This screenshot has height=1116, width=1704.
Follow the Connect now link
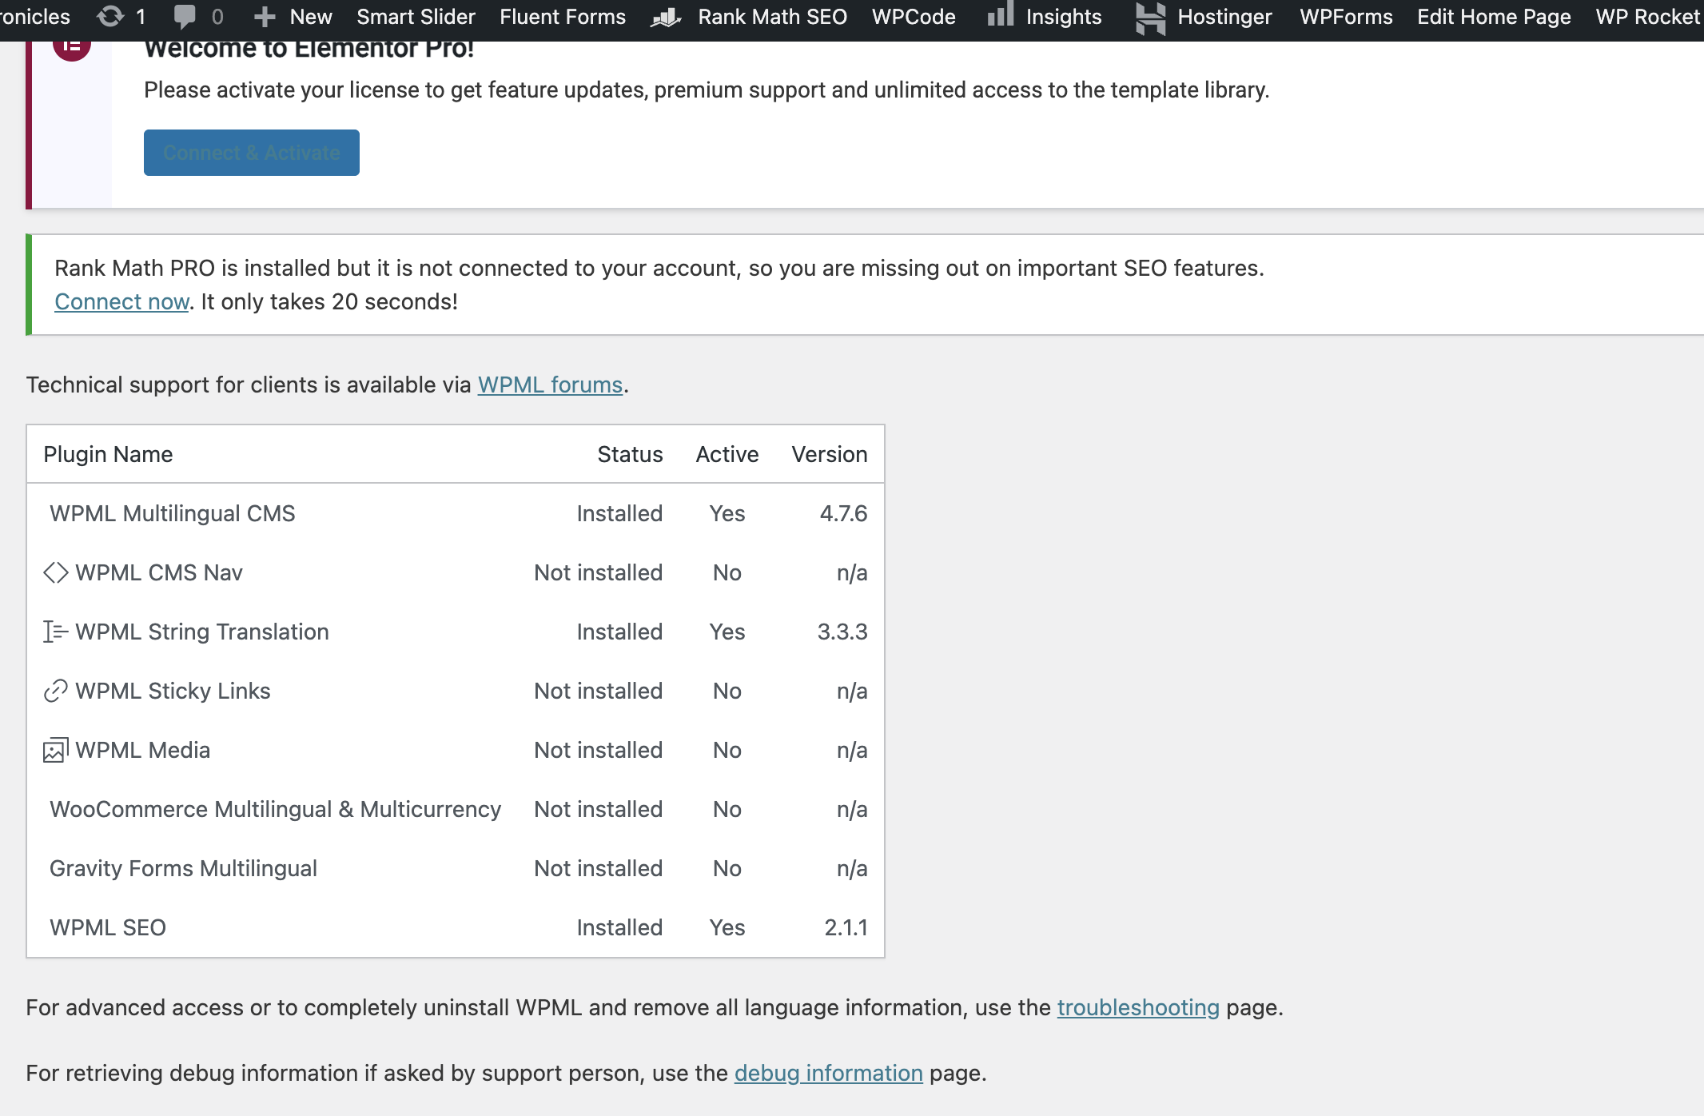tap(121, 301)
